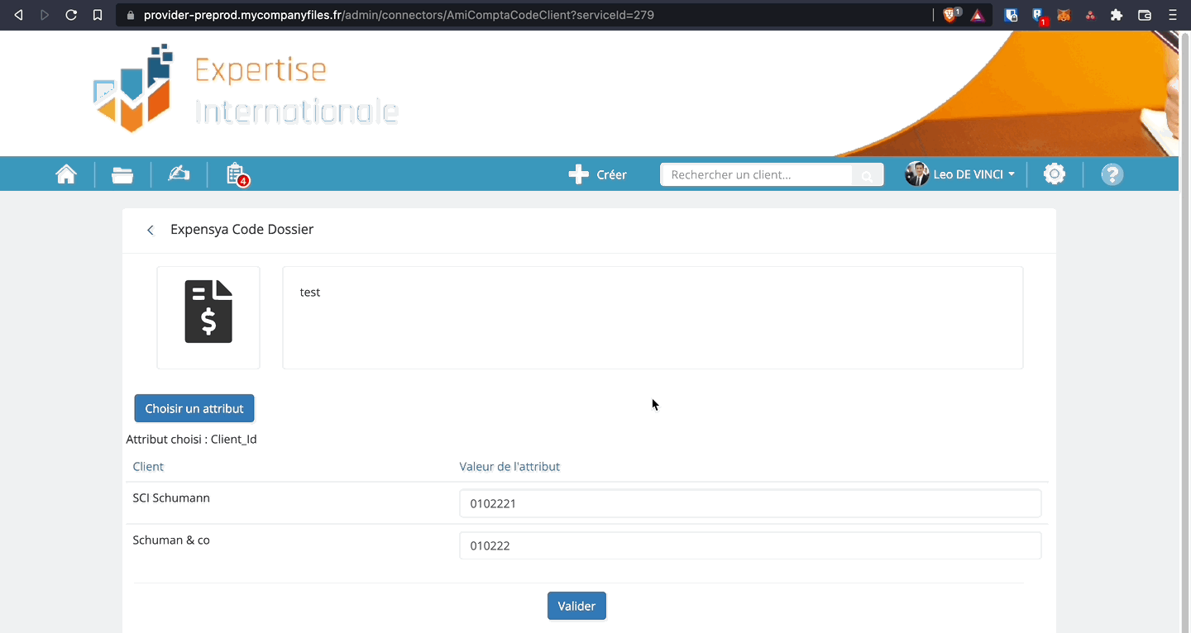Open the settings gear icon
Image resolution: width=1191 pixels, height=633 pixels.
pyautogui.click(x=1054, y=174)
